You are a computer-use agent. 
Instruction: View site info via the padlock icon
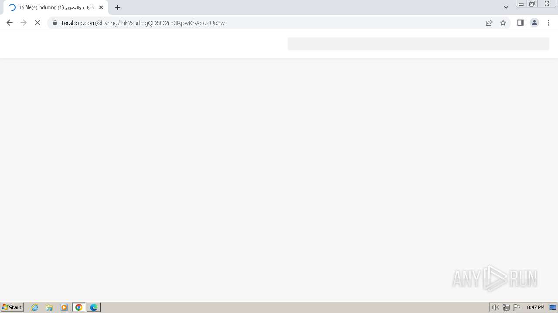click(55, 23)
